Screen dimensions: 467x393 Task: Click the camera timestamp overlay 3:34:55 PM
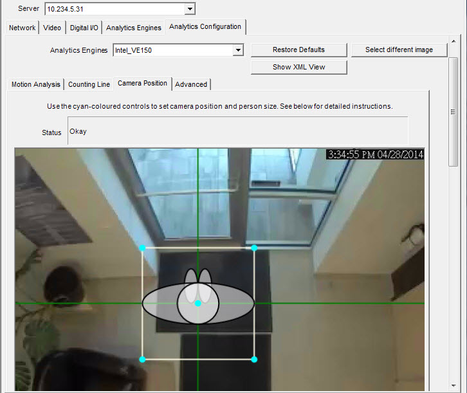pos(375,154)
